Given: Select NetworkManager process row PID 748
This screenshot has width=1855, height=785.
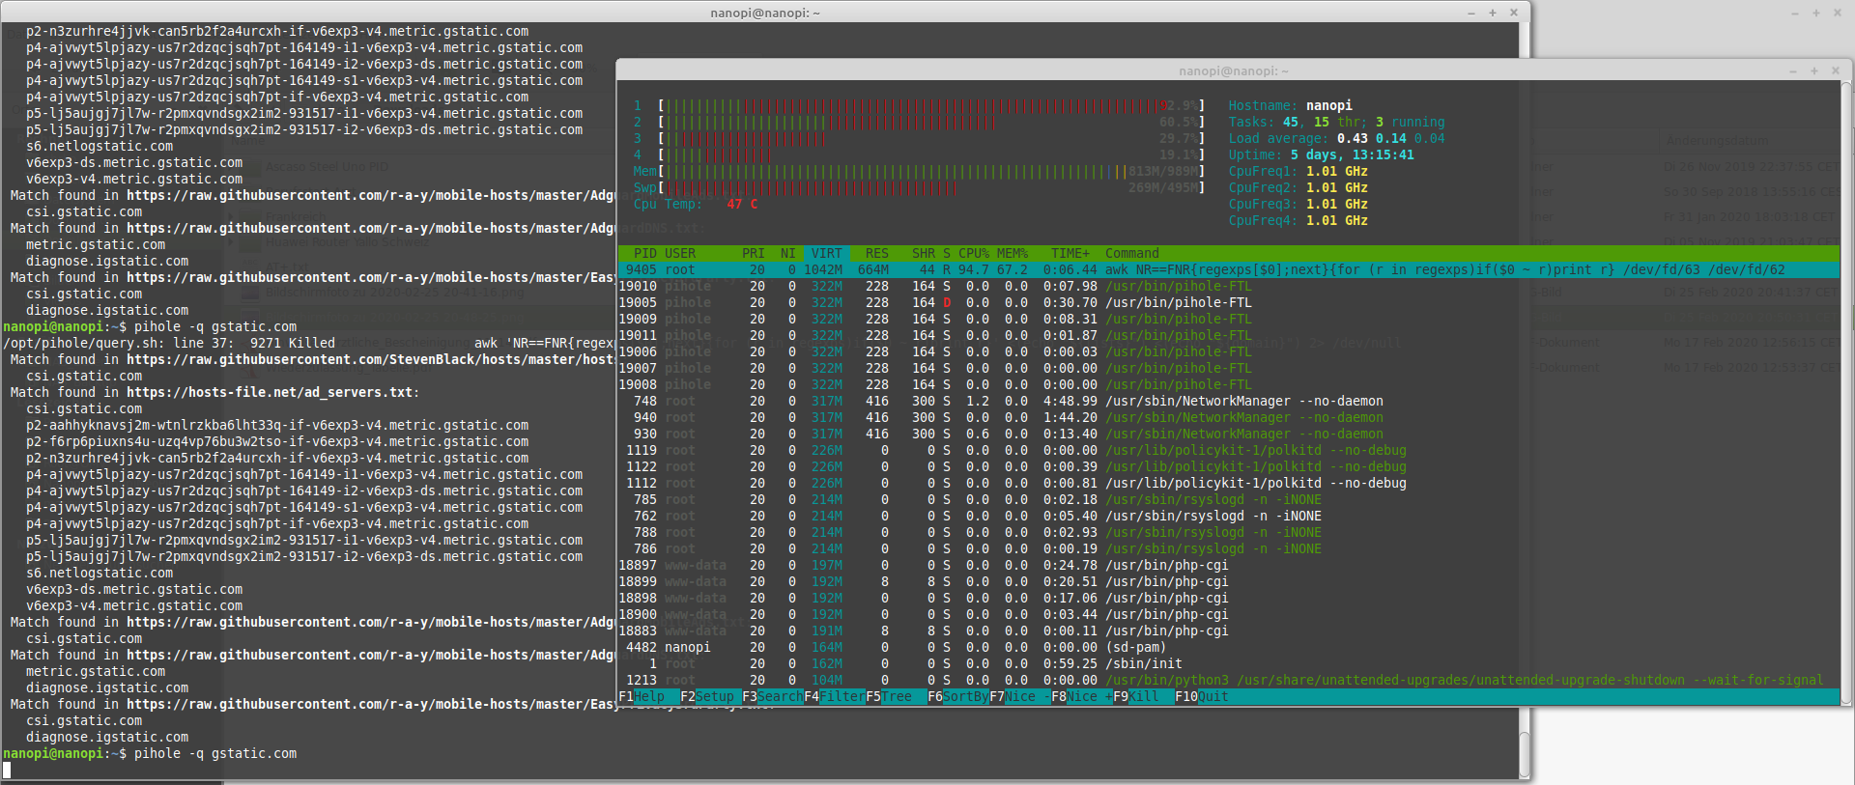Looking at the screenshot, I should pos(1228,402).
